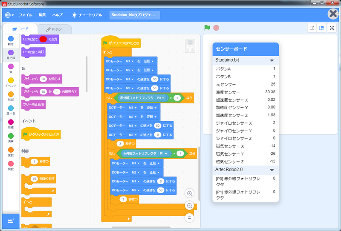
Task: Select the 調べる light-blue category circle
Action: point(11,108)
